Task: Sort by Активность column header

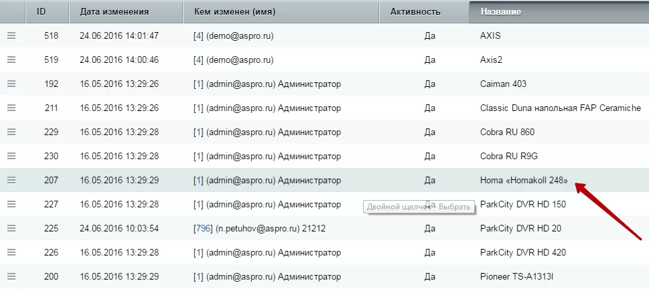Action: coord(424,11)
